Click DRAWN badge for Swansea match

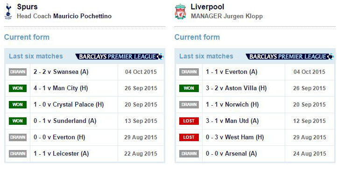click(x=18, y=72)
